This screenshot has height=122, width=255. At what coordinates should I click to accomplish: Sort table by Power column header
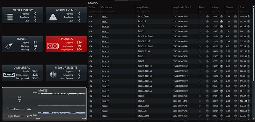(242, 7)
